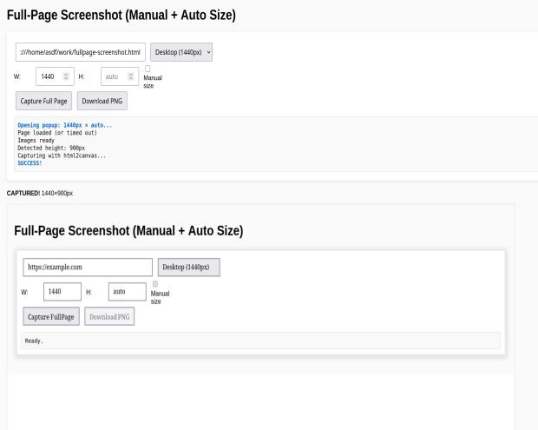Click the 'Opening popup' log line
This screenshot has height=430, width=538.
[x=64, y=125]
